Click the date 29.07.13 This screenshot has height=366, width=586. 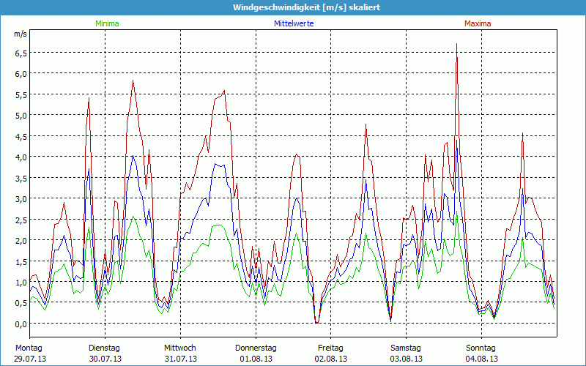click(x=30, y=359)
